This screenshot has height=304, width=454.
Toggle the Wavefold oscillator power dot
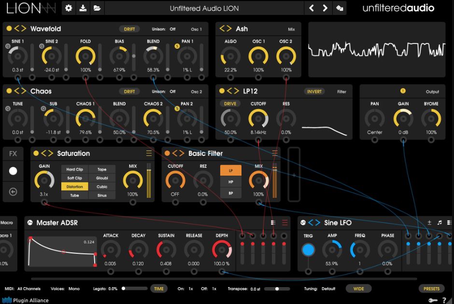point(9,28)
